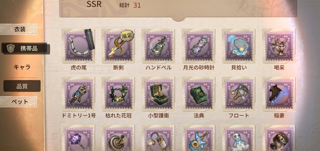
Task: Select the 枯れた花冠 wreath item
Action: point(118,94)
